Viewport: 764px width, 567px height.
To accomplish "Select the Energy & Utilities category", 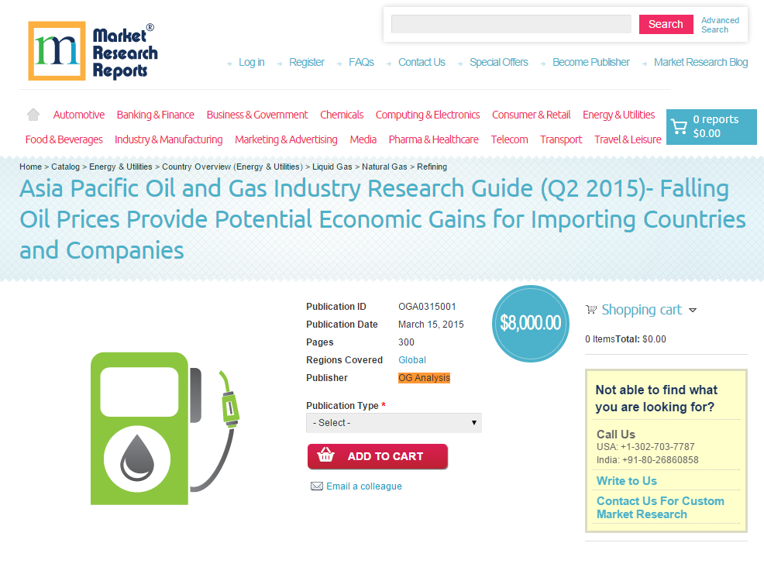I will pyautogui.click(x=618, y=114).
